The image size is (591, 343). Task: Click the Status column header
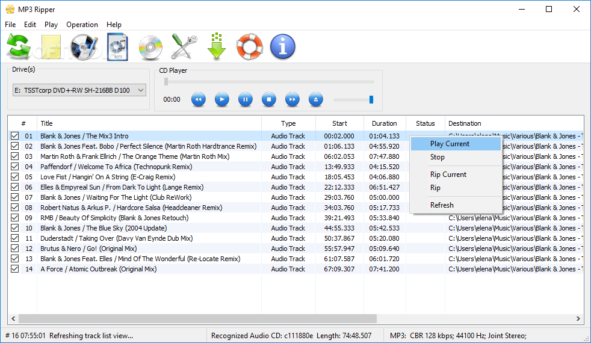point(425,123)
